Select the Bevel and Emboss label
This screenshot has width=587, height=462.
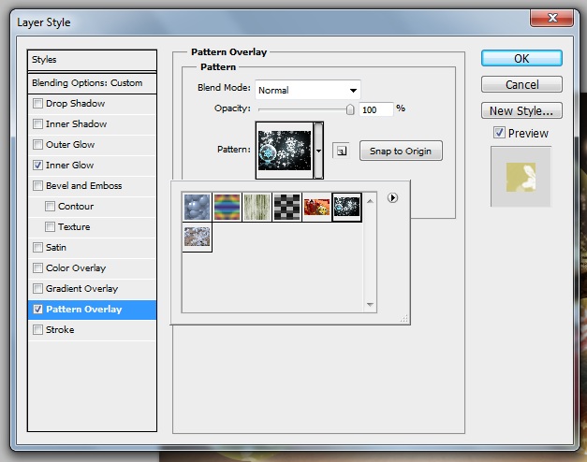pos(84,185)
